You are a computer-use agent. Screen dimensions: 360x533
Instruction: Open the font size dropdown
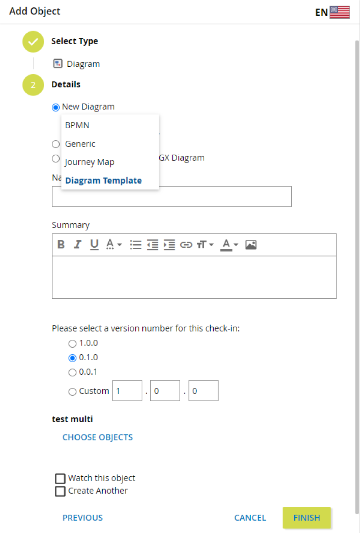click(205, 245)
